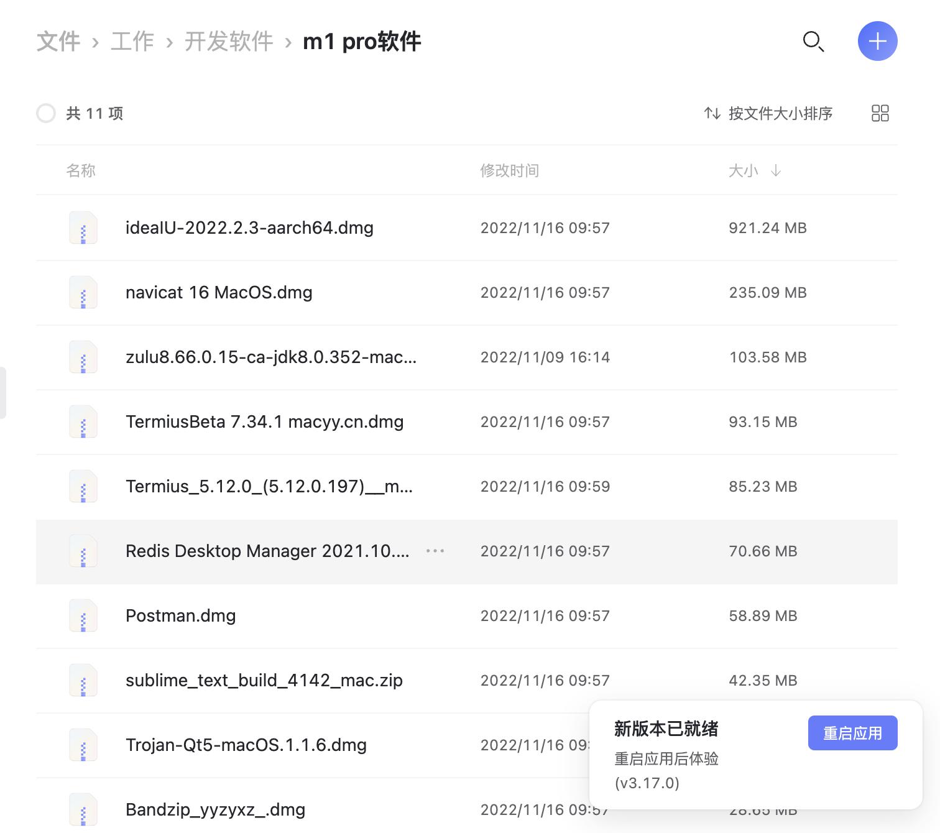Image resolution: width=940 pixels, height=833 pixels.
Task: Click the 重启应用 button in the notification
Action: [852, 733]
